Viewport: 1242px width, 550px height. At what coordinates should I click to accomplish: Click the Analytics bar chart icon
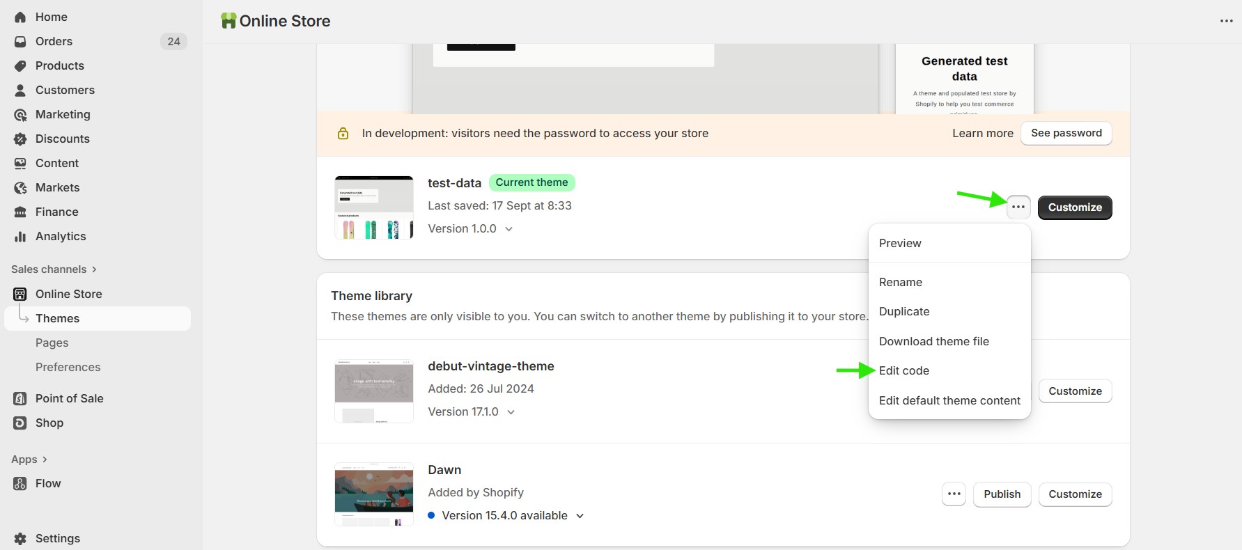coord(20,236)
